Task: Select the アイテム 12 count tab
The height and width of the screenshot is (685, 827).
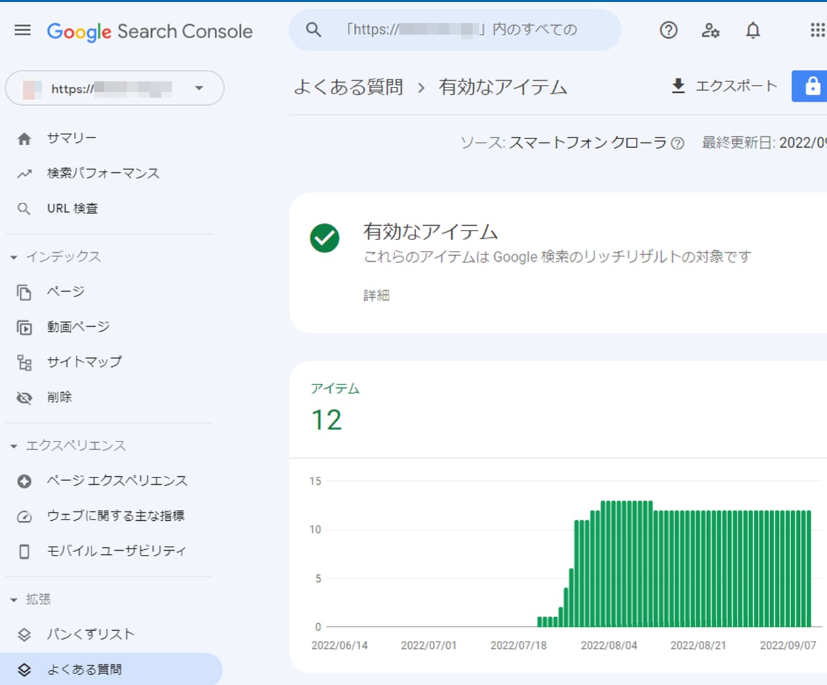Action: coord(335,408)
